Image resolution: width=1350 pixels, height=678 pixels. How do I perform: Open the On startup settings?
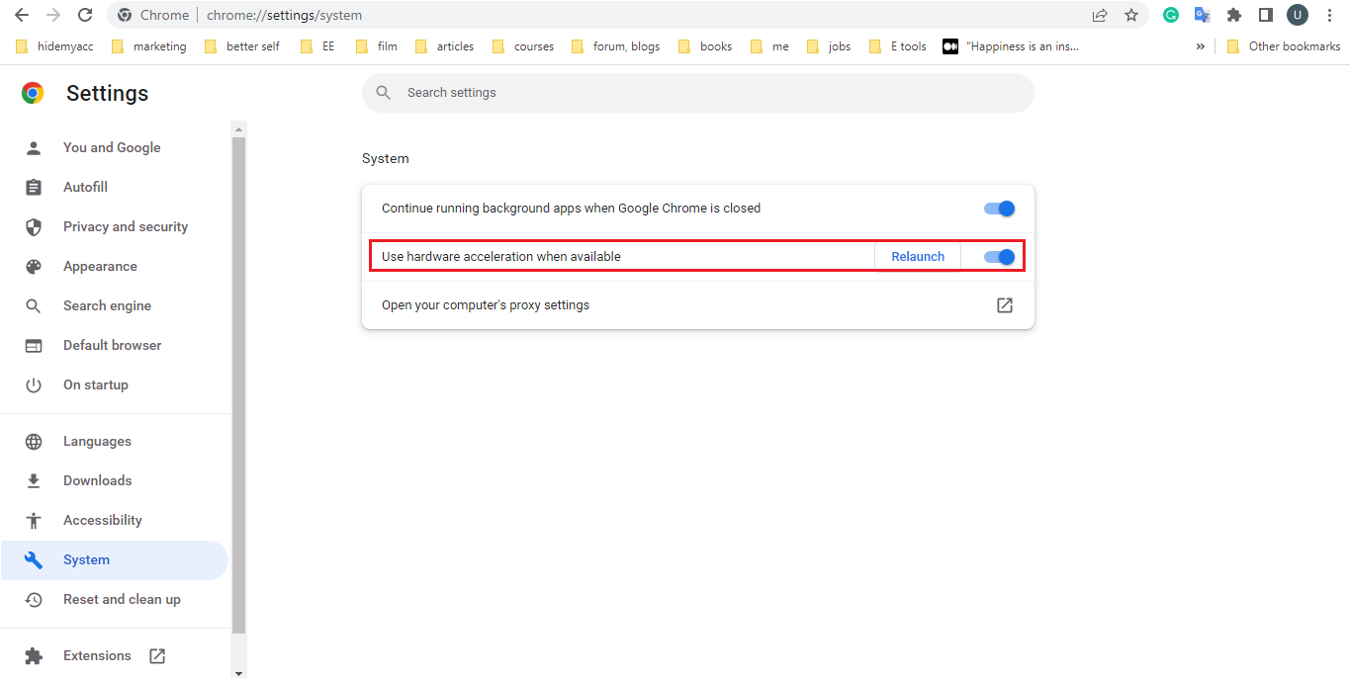pos(96,384)
